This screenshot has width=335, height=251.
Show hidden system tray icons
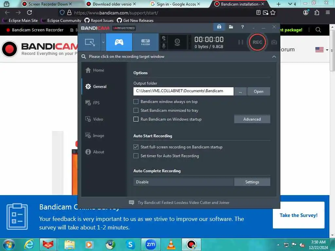click(278, 245)
